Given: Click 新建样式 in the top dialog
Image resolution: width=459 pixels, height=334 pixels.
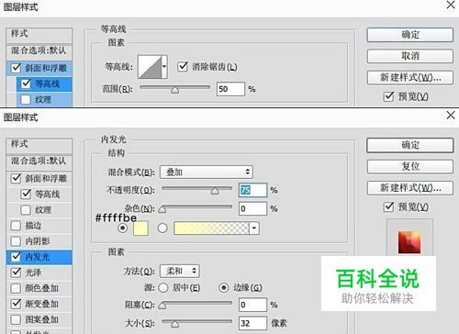Looking at the screenshot, I should [x=410, y=78].
